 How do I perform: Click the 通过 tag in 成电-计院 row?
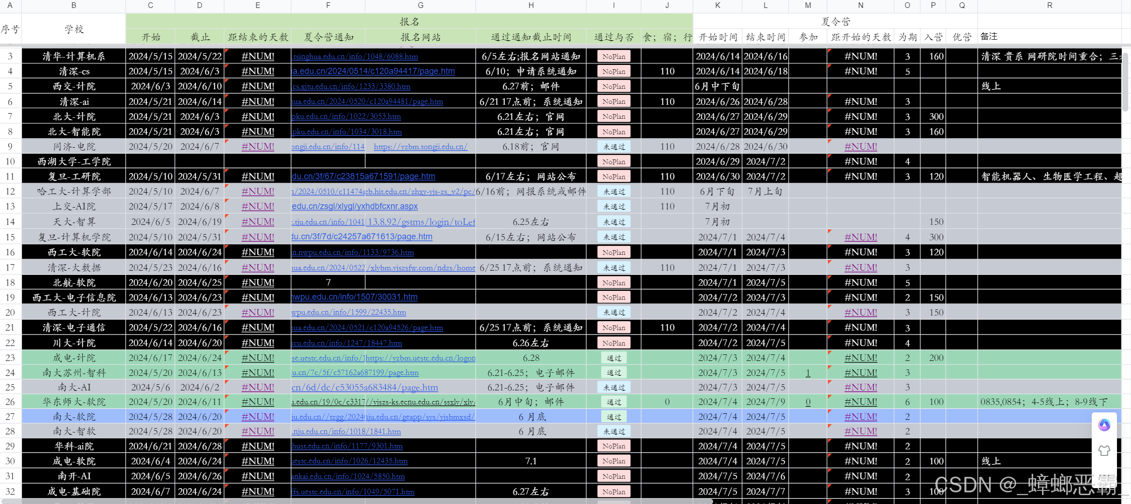[x=613, y=358]
